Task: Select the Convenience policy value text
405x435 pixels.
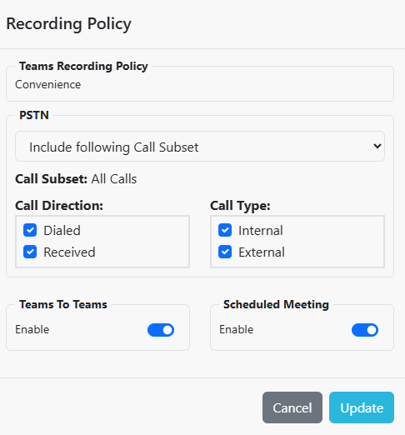Action: [48, 84]
